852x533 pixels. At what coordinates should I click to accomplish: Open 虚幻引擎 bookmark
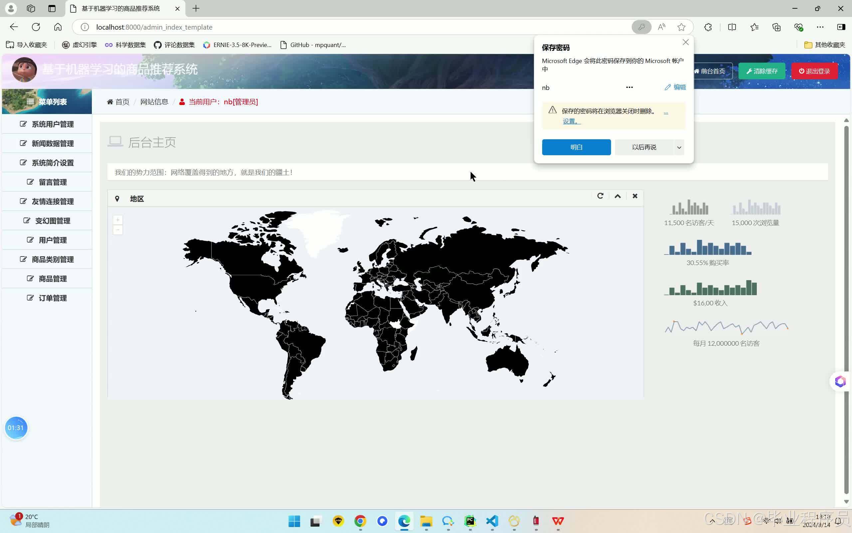pos(79,45)
